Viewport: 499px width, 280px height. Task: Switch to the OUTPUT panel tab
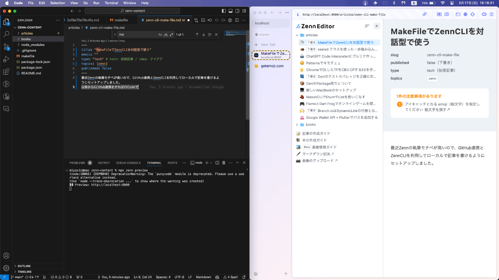coord(104,163)
